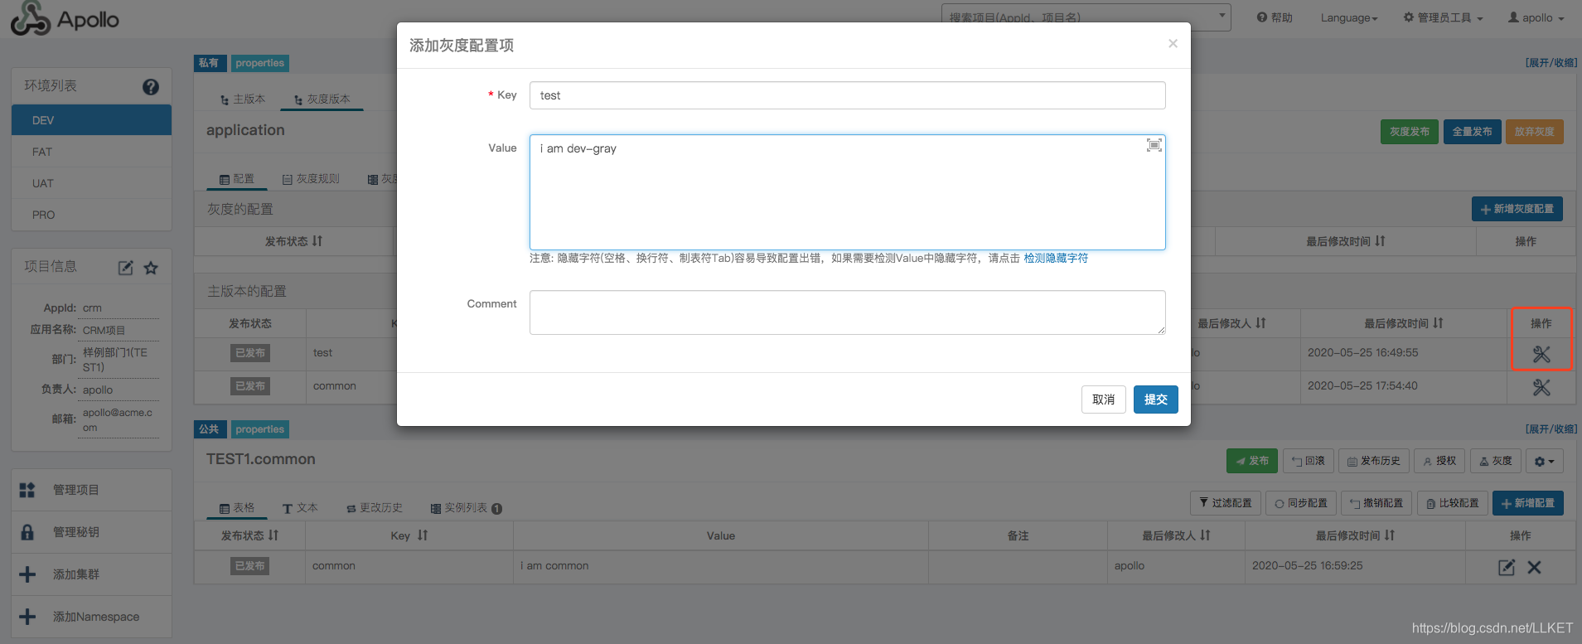Click the 检测隐藏字符 link
The height and width of the screenshot is (644, 1582).
pos(1056,259)
